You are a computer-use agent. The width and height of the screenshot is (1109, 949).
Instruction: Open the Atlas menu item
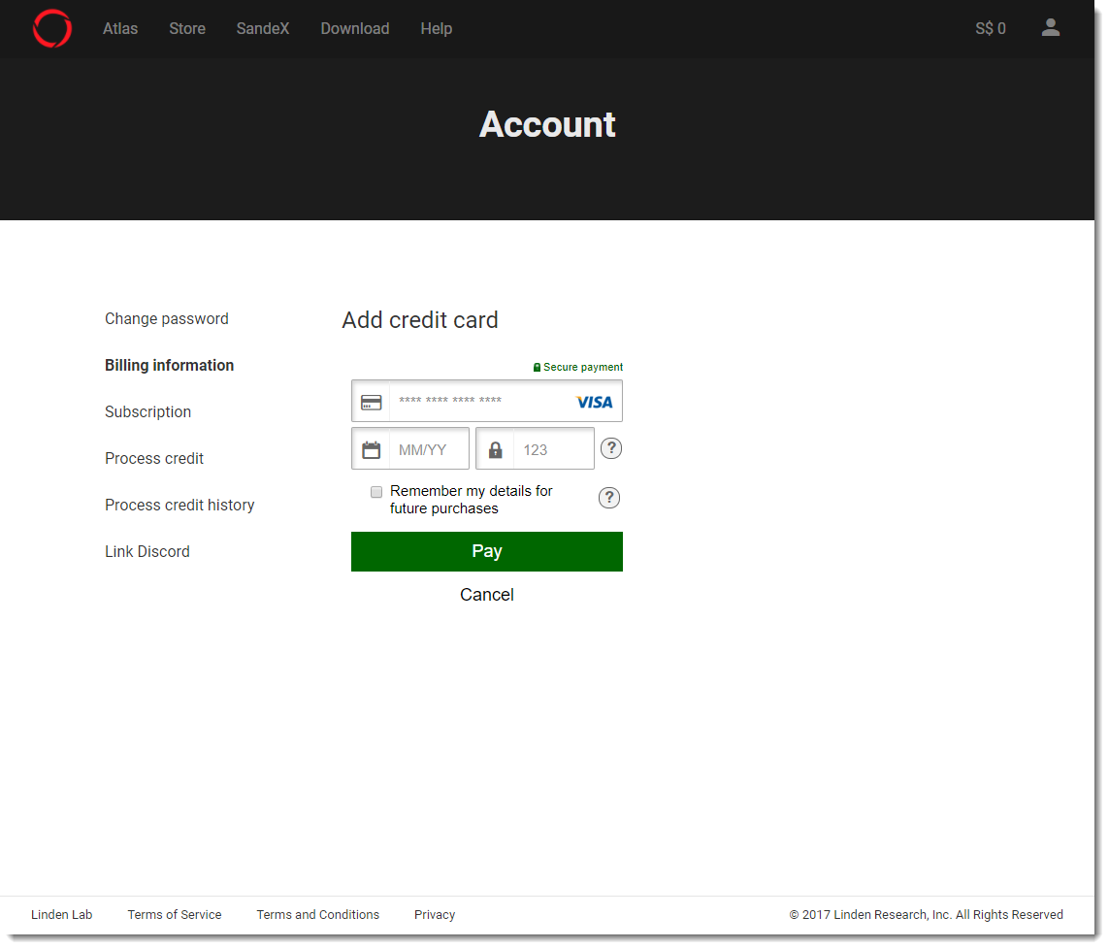tap(120, 29)
